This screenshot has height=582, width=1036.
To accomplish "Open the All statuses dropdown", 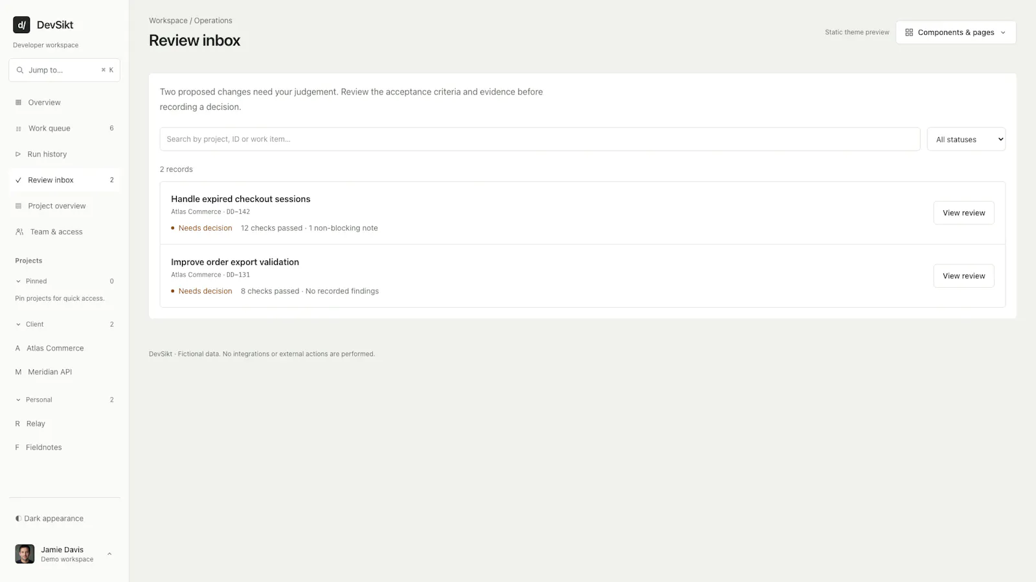I will [966, 139].
